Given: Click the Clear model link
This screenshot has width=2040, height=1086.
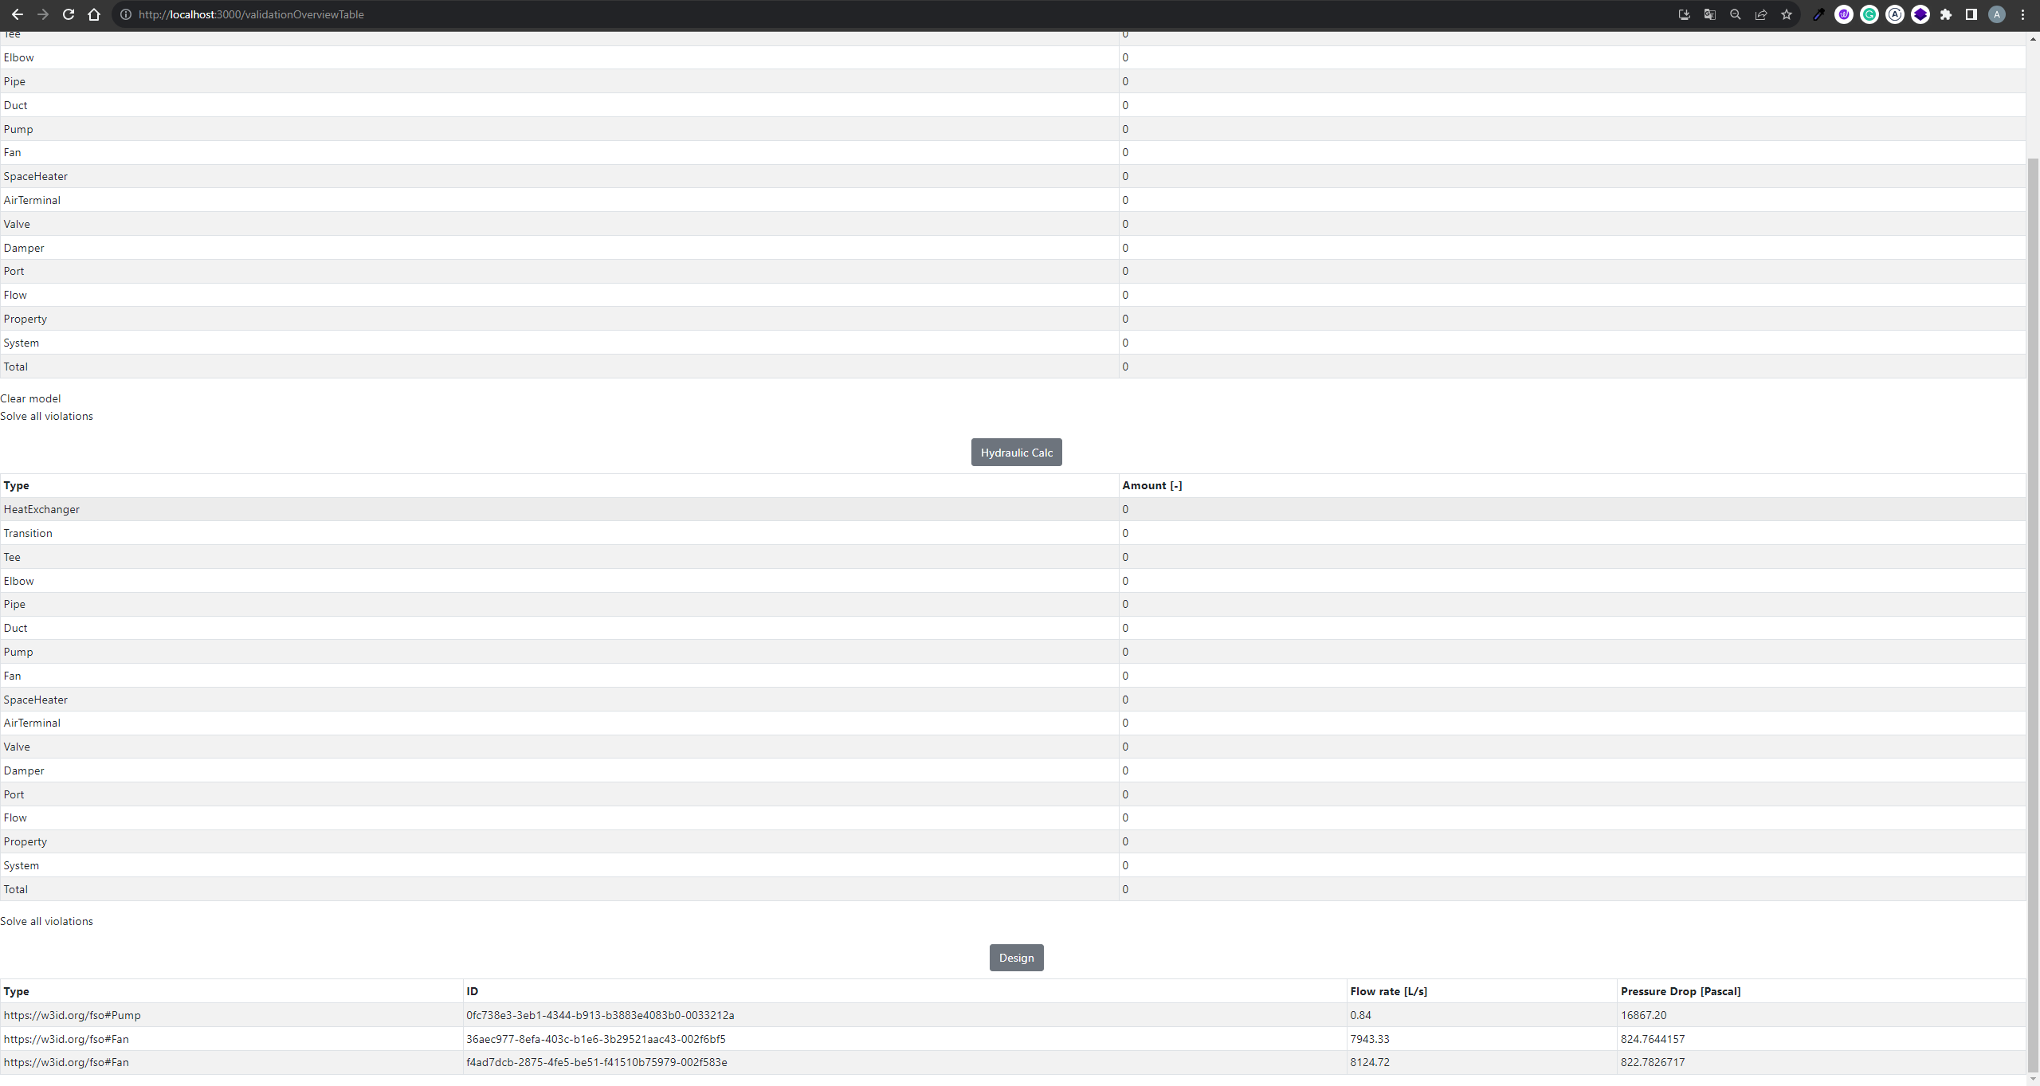Looking at the screenshot, I should (x=30, y=398).
